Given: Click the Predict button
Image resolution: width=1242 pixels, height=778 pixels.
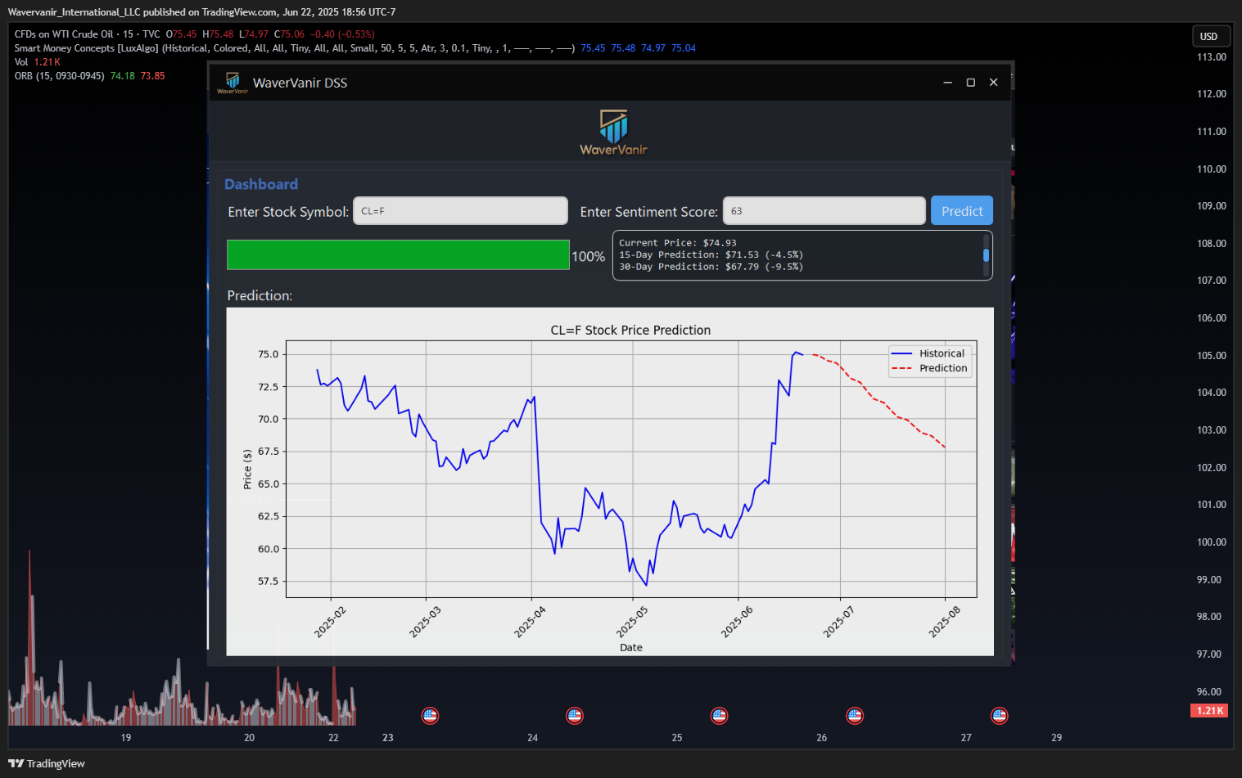Looking at the screenshot, I should coord(962,211).
